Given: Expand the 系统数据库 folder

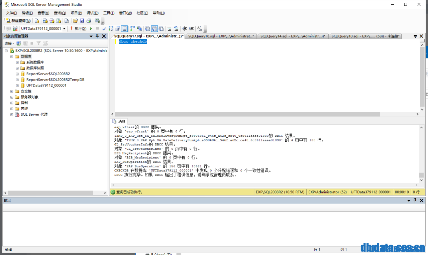Looking at the screenshot, I should 17,62.
